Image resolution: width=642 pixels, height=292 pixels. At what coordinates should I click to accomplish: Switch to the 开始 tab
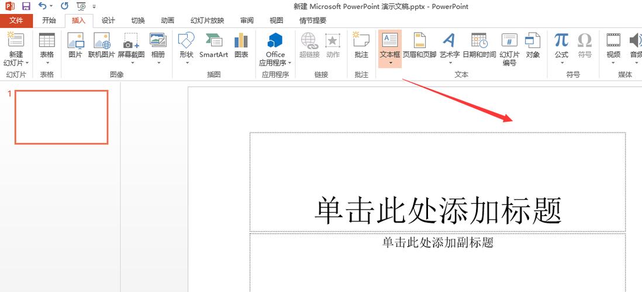(x=49, y=20)
